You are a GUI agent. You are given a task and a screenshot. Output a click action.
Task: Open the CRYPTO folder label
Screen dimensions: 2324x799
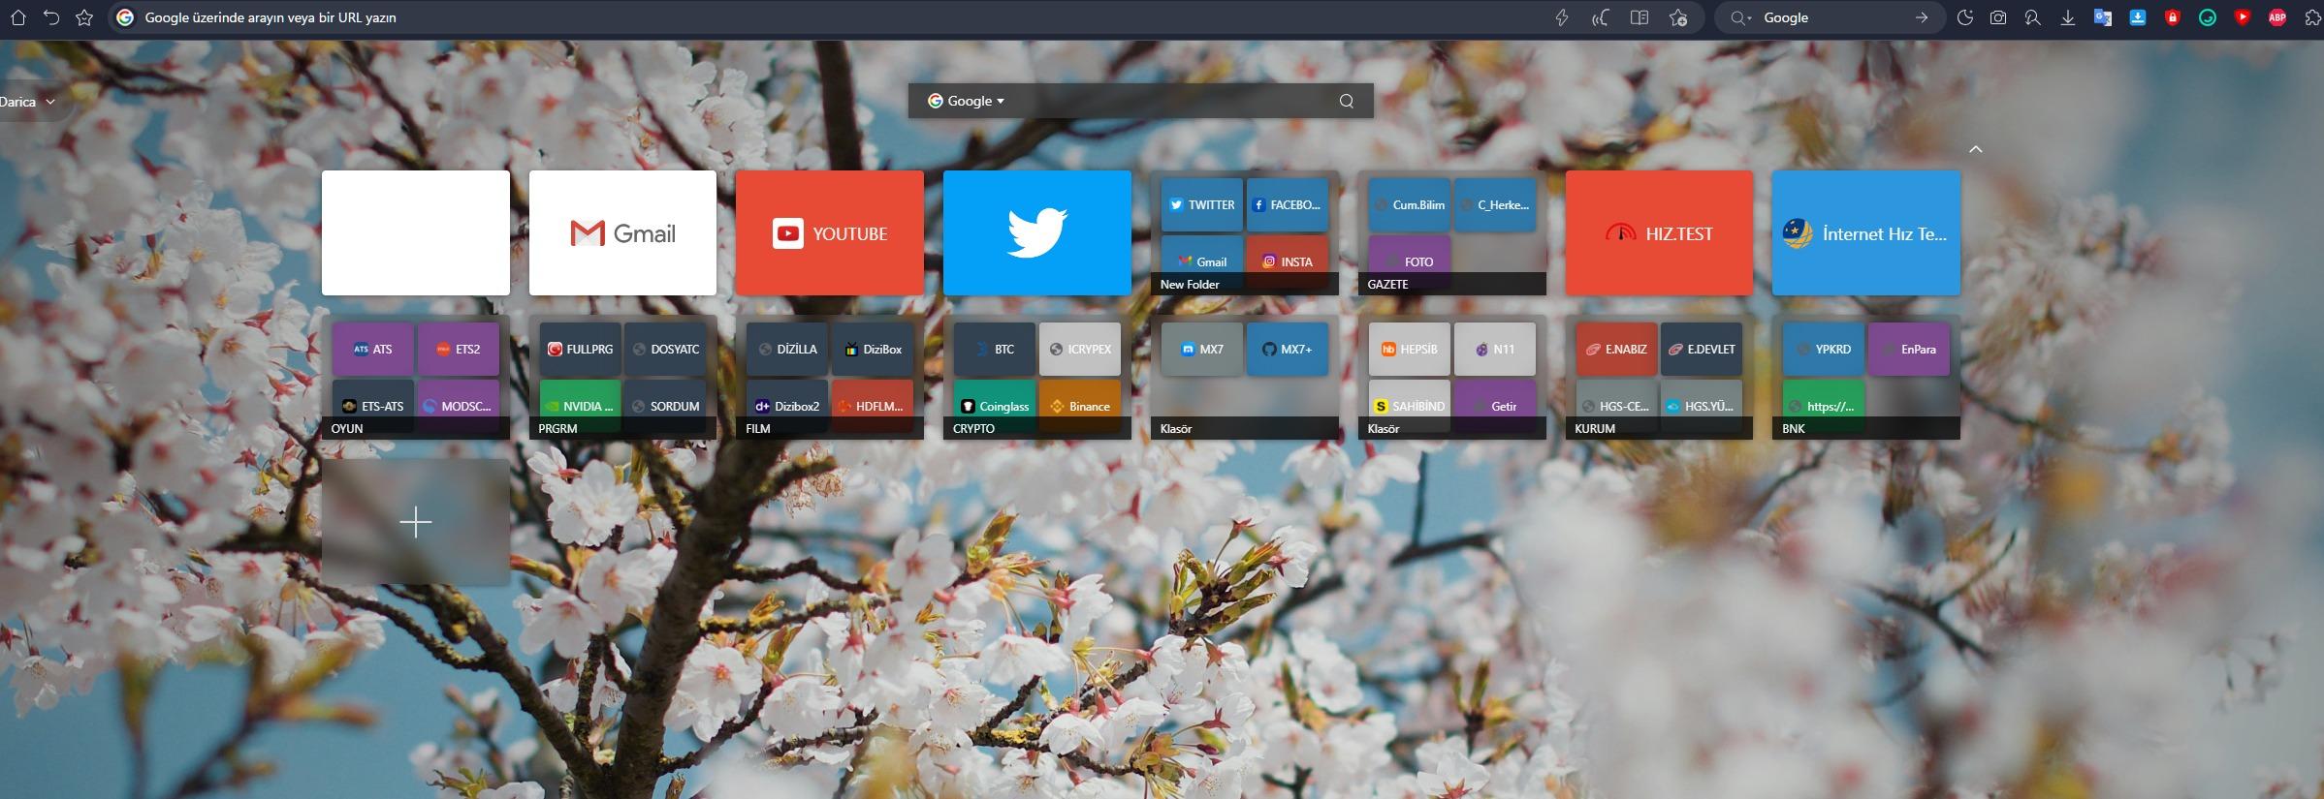973,428
